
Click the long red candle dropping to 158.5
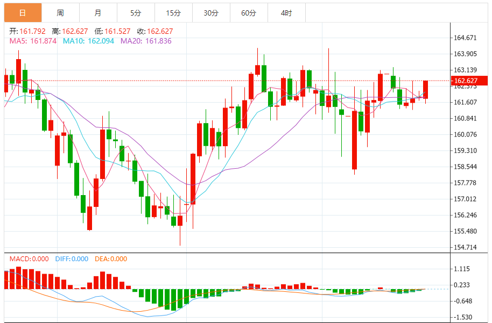click(355, 140)
